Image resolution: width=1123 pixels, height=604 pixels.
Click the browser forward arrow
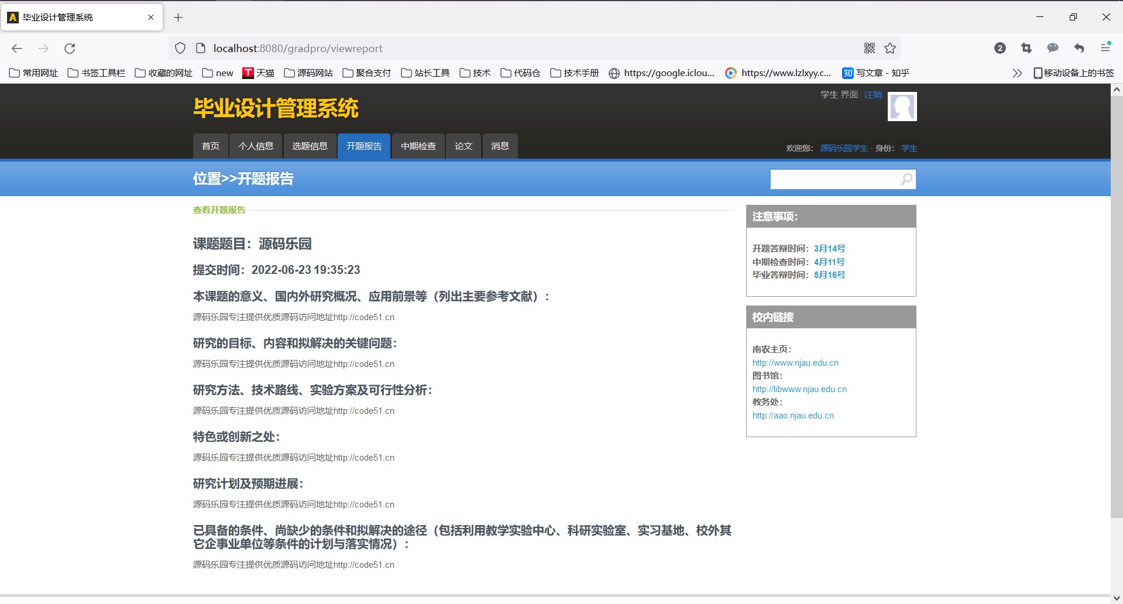pos(43,49)
